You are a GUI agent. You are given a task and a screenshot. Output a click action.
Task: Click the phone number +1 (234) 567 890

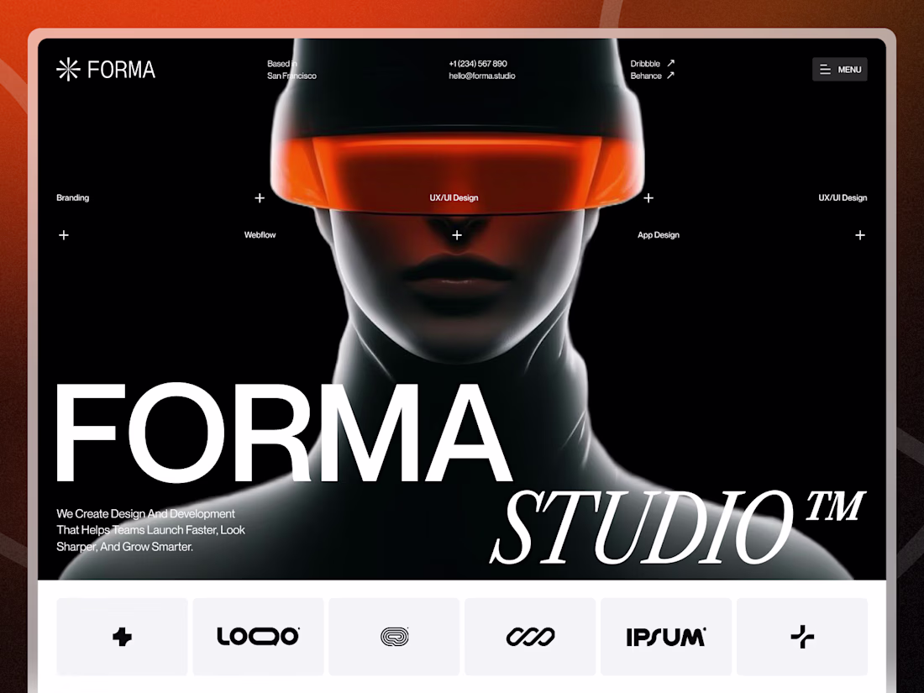tap(478, 64)
